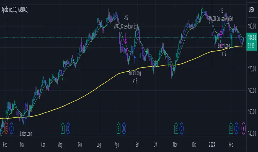
Task: Click the Ago label on time axis
Action: point(117,145)
